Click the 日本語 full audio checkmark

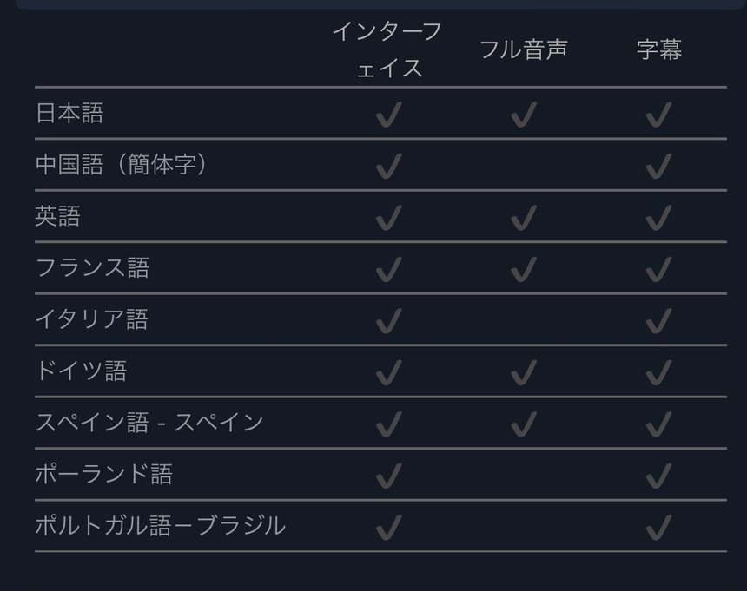(x=524, y=115)
